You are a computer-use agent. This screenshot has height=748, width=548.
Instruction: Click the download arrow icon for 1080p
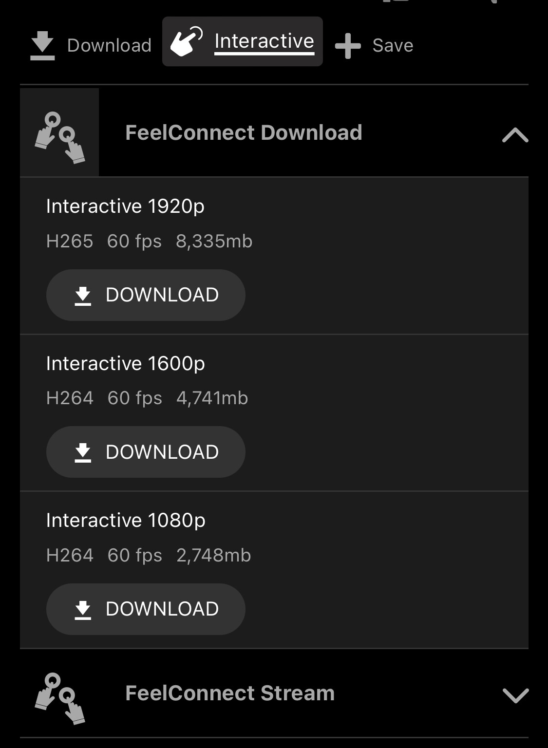[83, 609]
